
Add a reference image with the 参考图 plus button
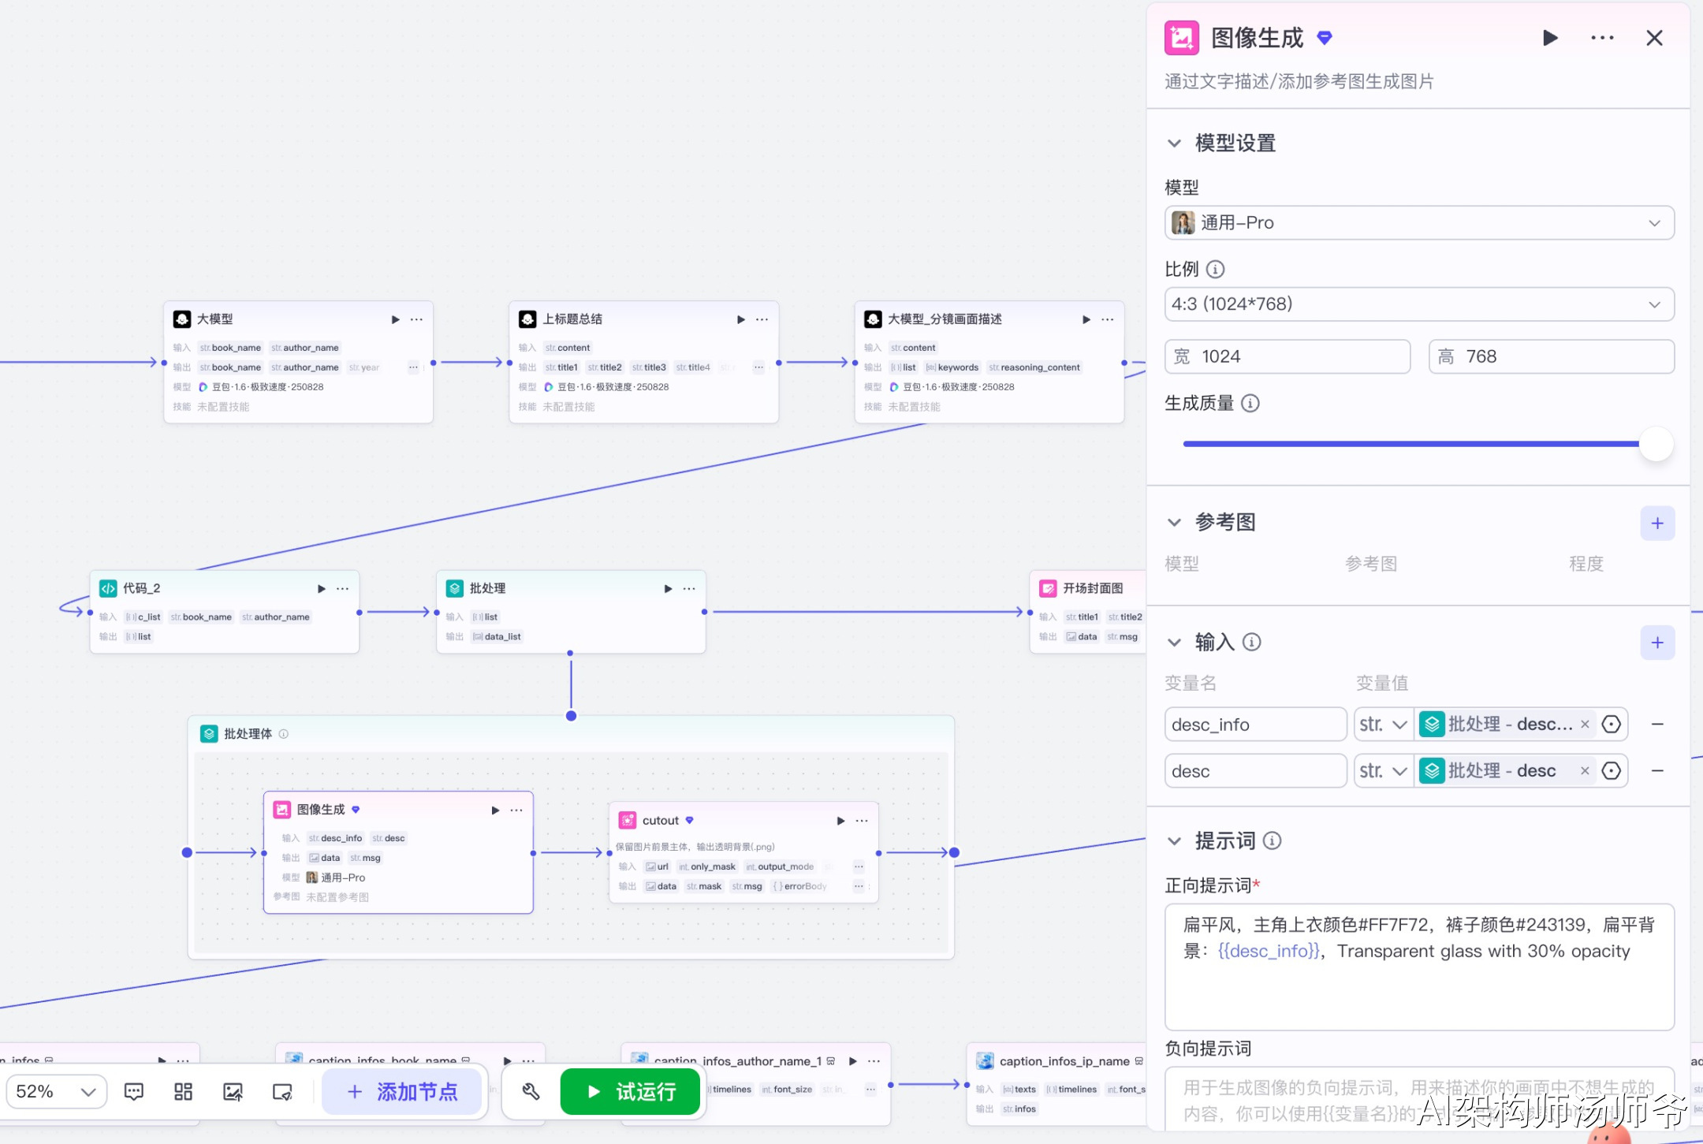1656,524
